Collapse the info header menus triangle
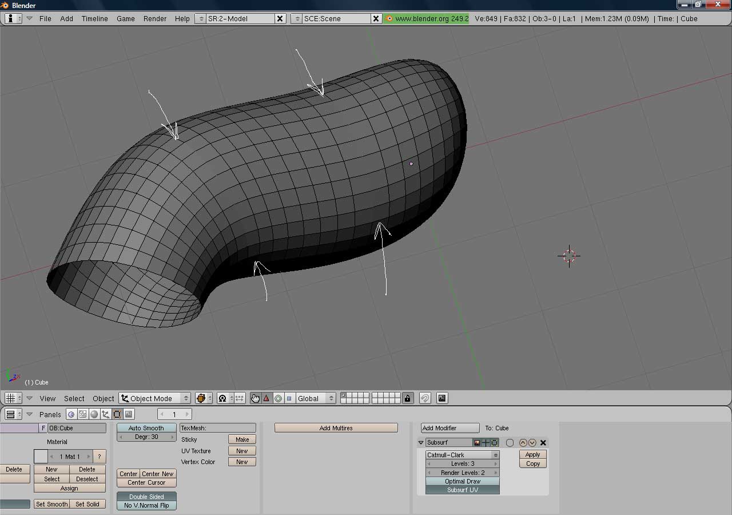This screenshot has height=515, width=732. tap(29, 18)
